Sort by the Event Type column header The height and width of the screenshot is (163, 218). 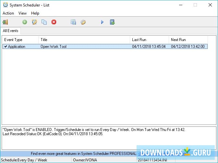(20, 40)
